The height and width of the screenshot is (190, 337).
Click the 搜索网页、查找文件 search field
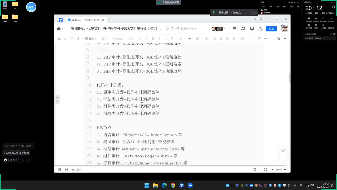319,38
